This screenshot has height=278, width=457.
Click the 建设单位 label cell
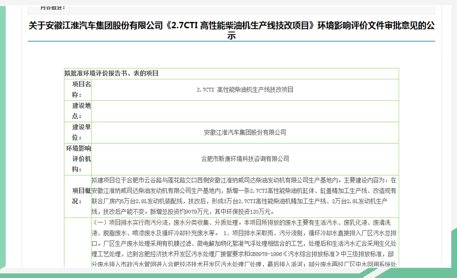pos(78,132)
